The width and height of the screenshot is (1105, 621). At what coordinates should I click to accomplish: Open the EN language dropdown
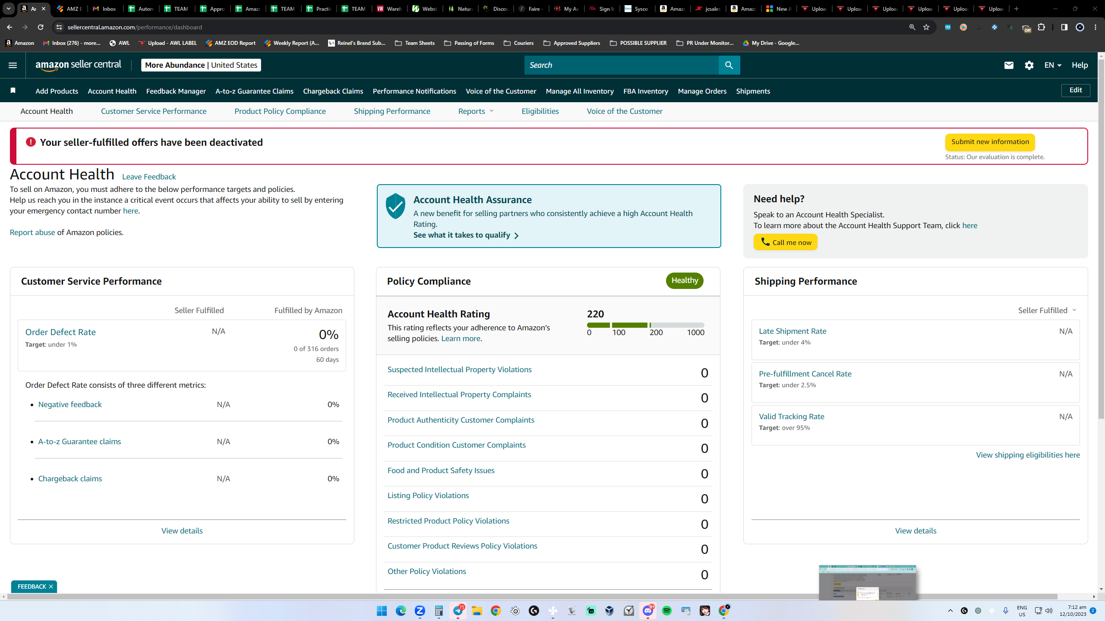(x=1053, y=65)
